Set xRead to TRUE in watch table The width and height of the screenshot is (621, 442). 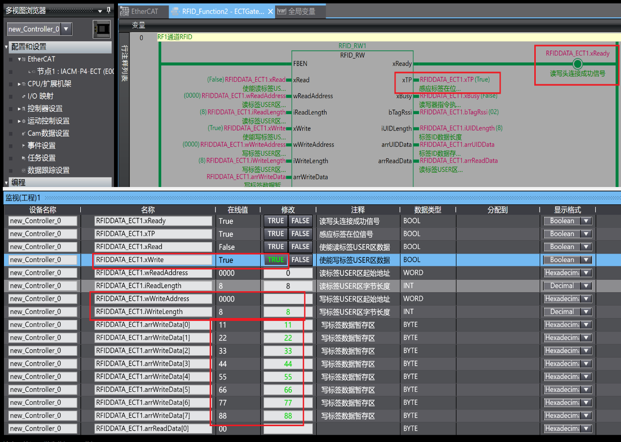click(x=276, y=247)
